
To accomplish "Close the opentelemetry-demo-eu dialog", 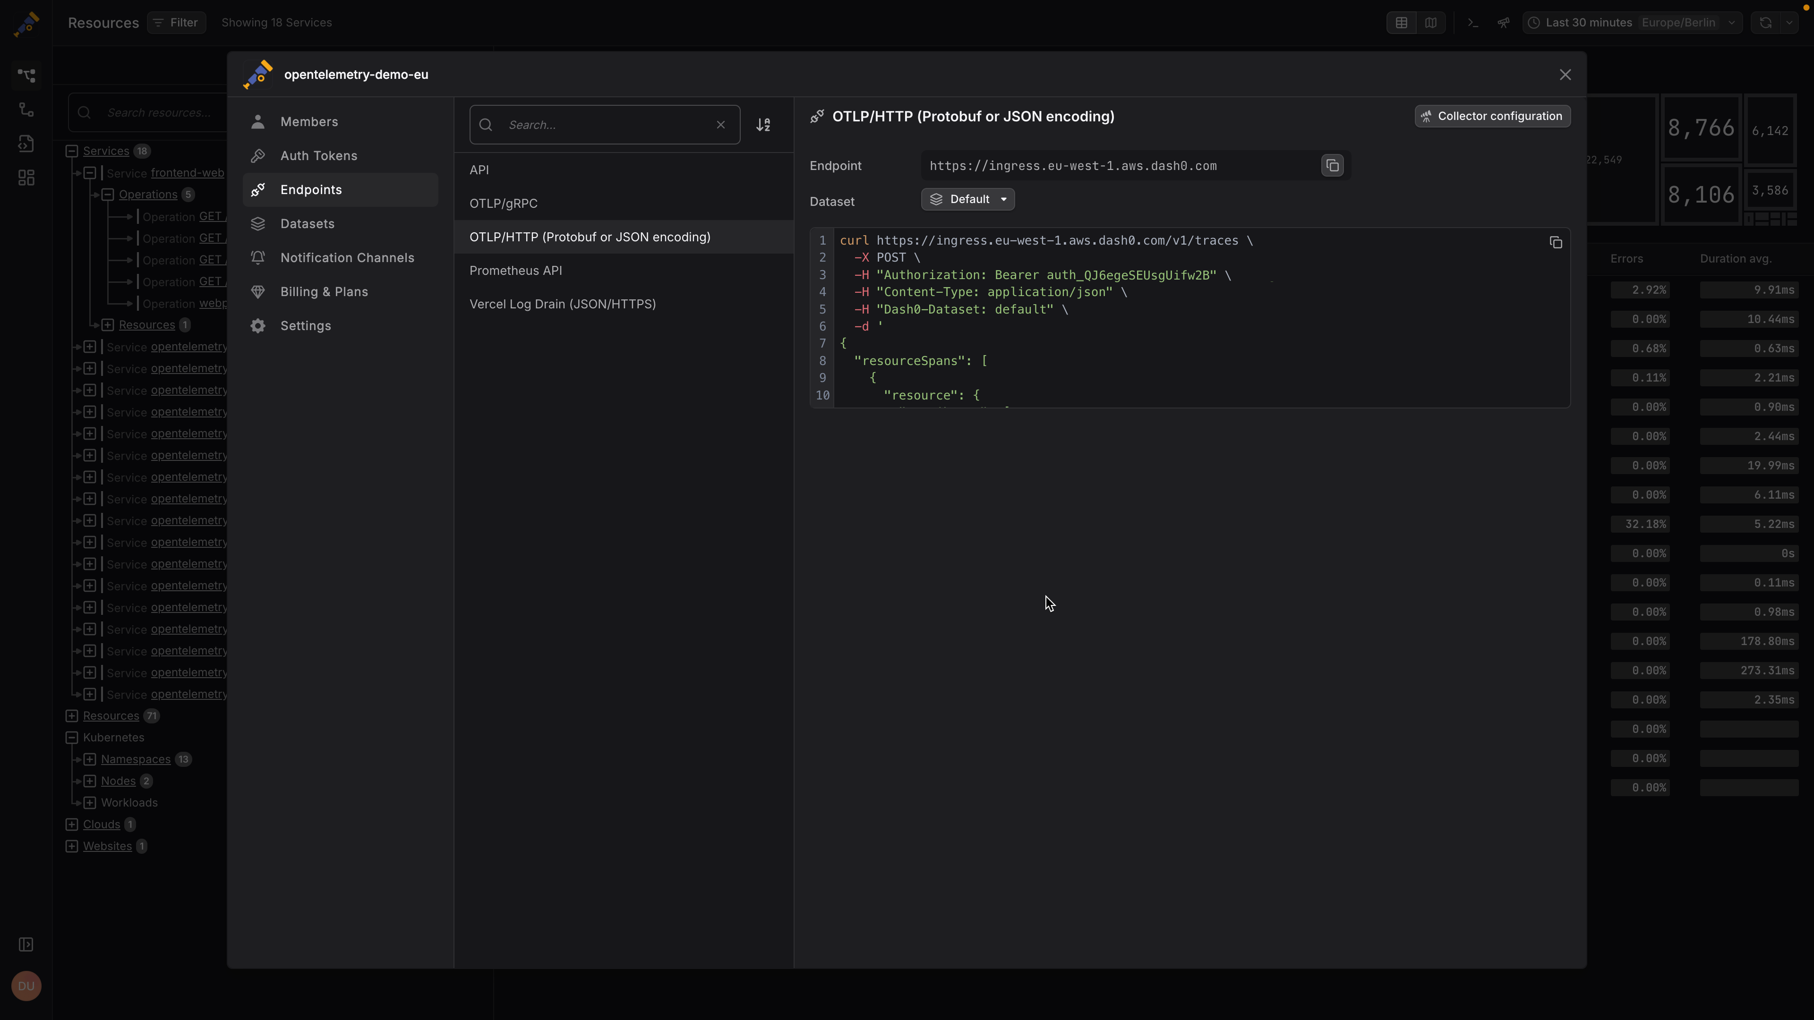I will click(1565, 75).
